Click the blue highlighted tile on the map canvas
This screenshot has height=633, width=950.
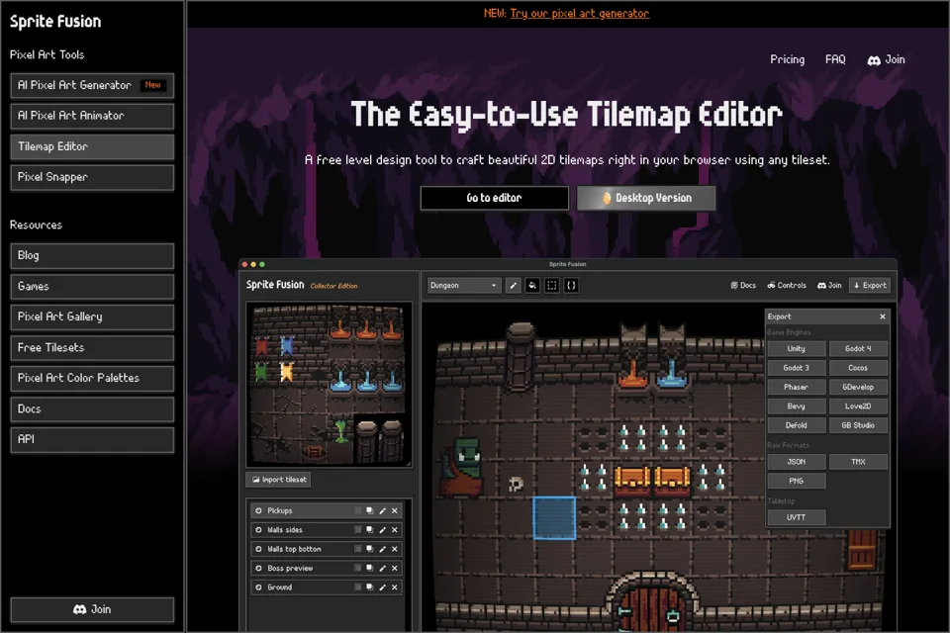tap(554, 518)
